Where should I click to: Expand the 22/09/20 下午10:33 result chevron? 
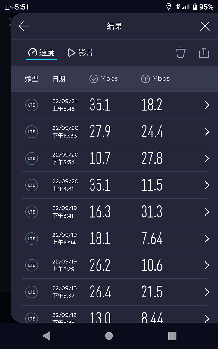(x=207, y=132)
